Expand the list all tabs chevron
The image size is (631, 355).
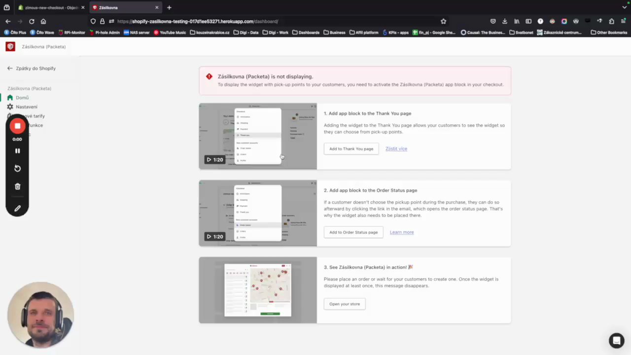[x=624, y=7]
